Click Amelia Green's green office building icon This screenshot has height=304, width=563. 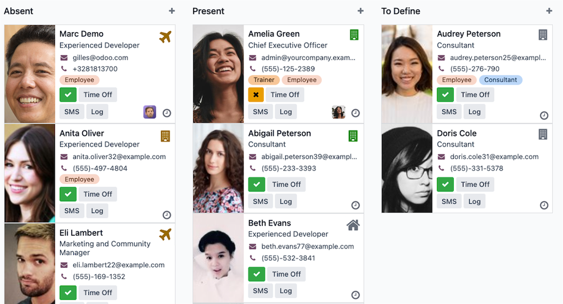pos(354,35)
